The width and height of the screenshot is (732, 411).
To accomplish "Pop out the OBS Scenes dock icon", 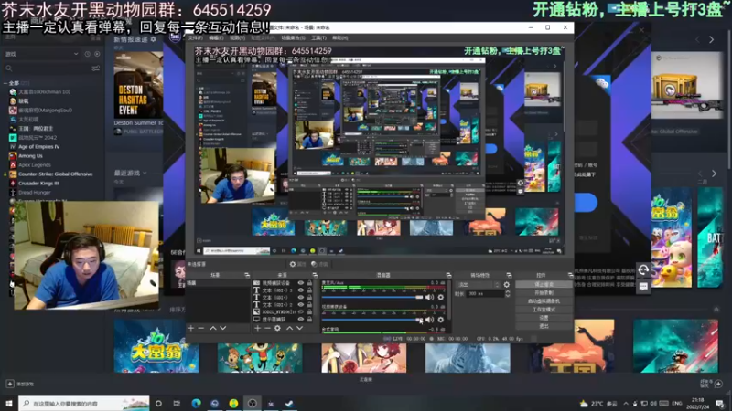I will click(x=247, y=275).
